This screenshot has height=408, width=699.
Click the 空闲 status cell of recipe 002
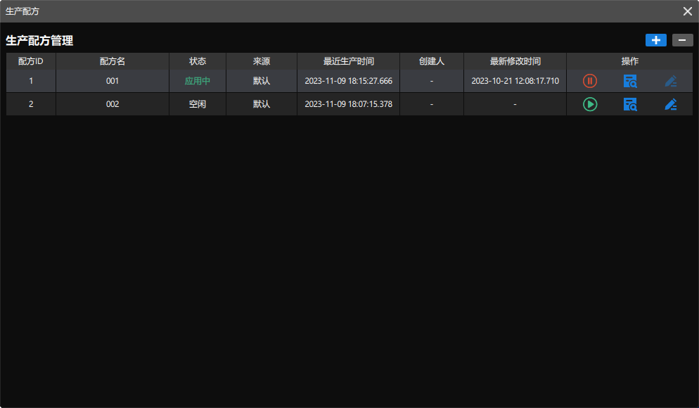tap(198, 104)
